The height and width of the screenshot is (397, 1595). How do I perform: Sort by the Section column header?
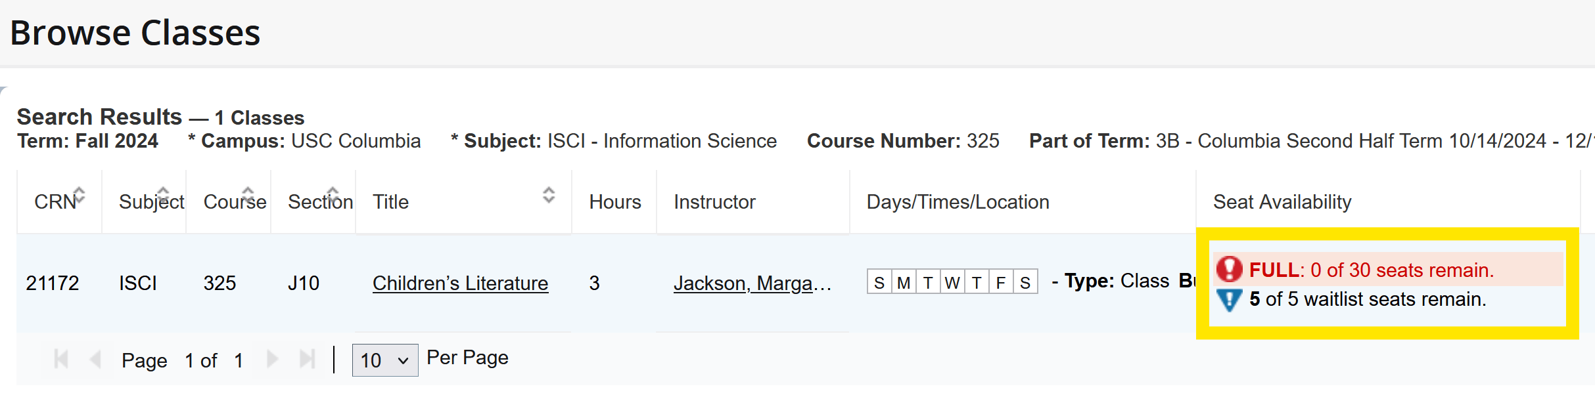coord(320,202)
